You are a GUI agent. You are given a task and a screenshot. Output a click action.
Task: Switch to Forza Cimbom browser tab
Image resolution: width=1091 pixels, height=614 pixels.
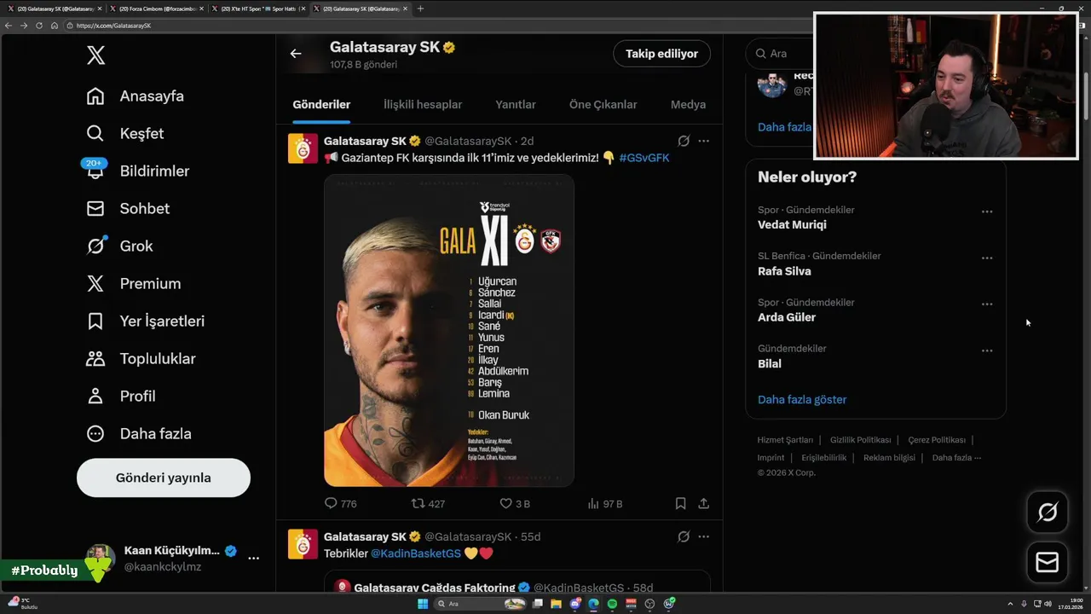tap(157, 9)
